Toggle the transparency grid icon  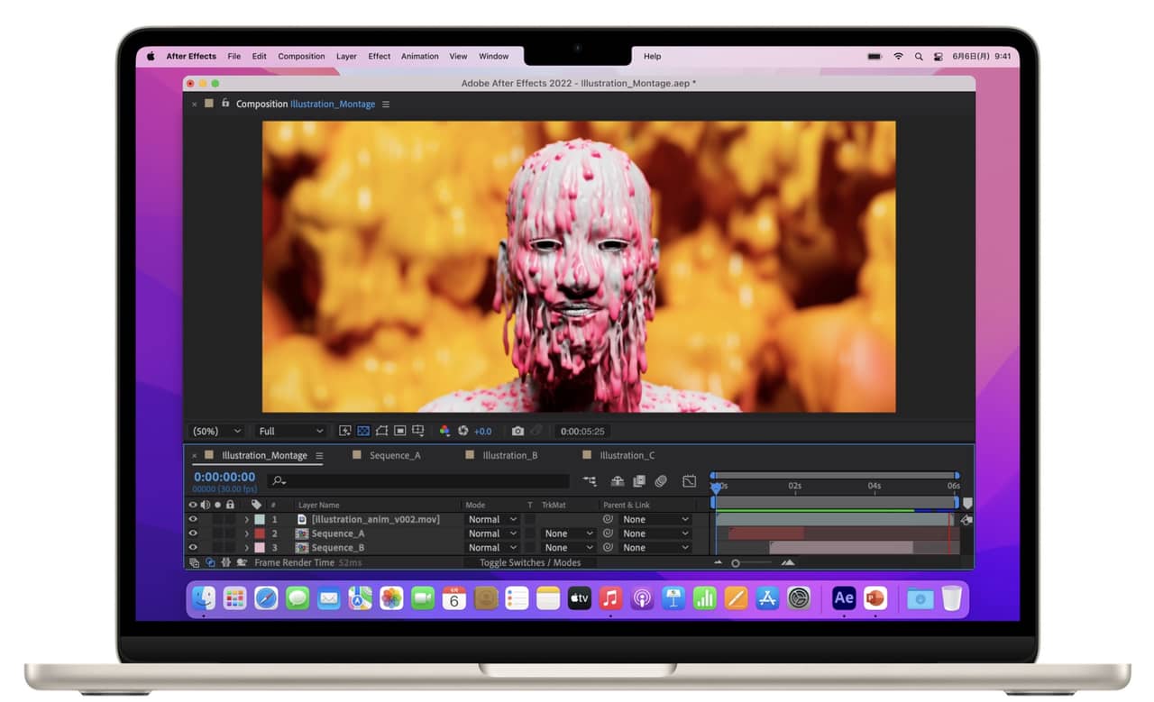[x=363, y=432]
